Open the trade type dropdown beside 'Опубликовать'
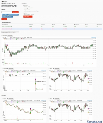Image resolution: width=103 pixels, height=123 pixels. point(14,32)
